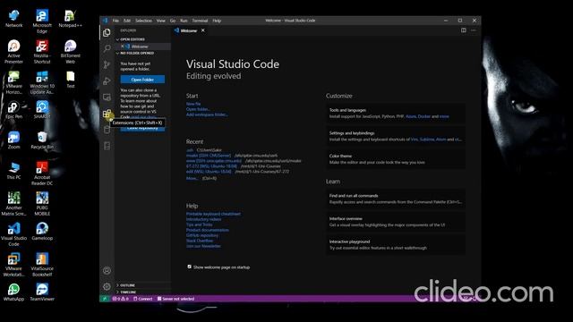Click Connect in the status bar
Image resolution: width=573 pixels, height=322 pixels.
[143, 299]
